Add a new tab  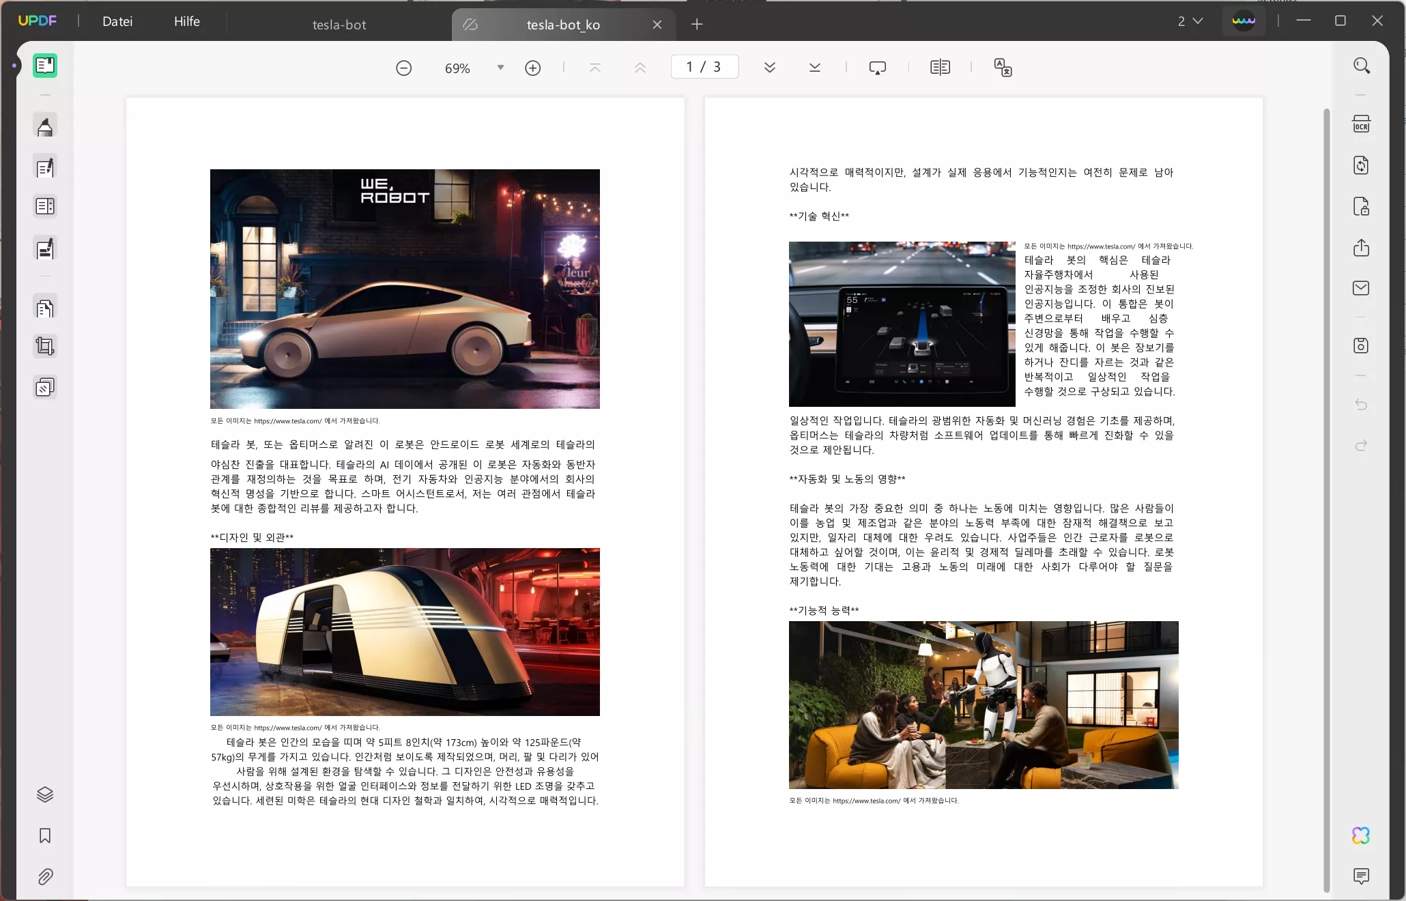pos(697,25)
